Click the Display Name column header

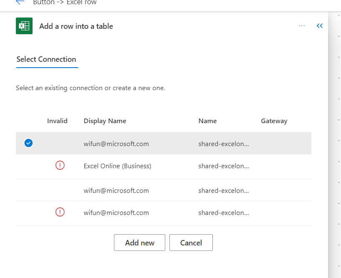[105, 121]
